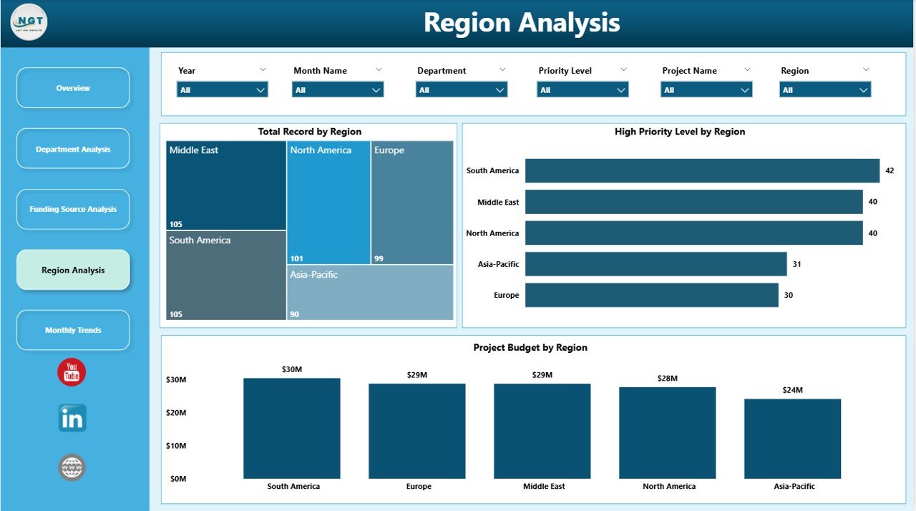This screenshot has height=511, width=916.
Task: Click the website globe icon
Action: pos(72,467)
